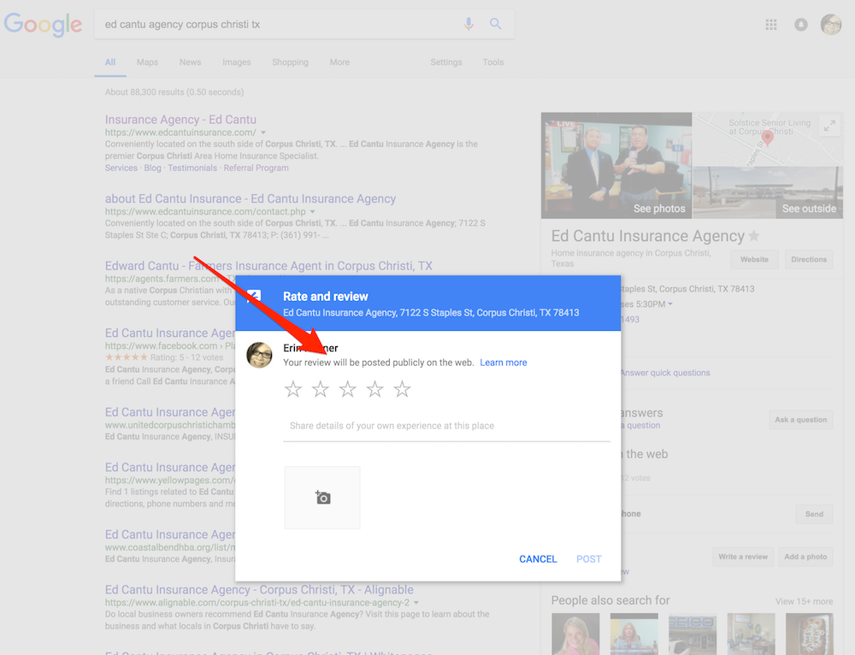Click the reviewer's profile picture in dialog

coord(260,355)
